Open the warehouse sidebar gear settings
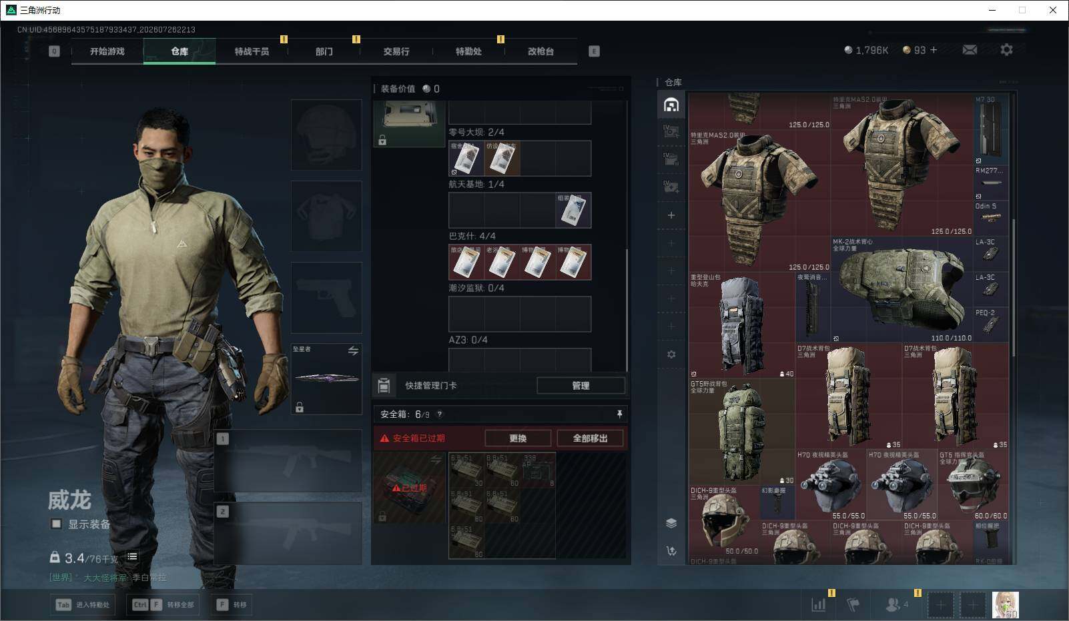Screen dimensions: 1069x621 (x=671, y=354)
